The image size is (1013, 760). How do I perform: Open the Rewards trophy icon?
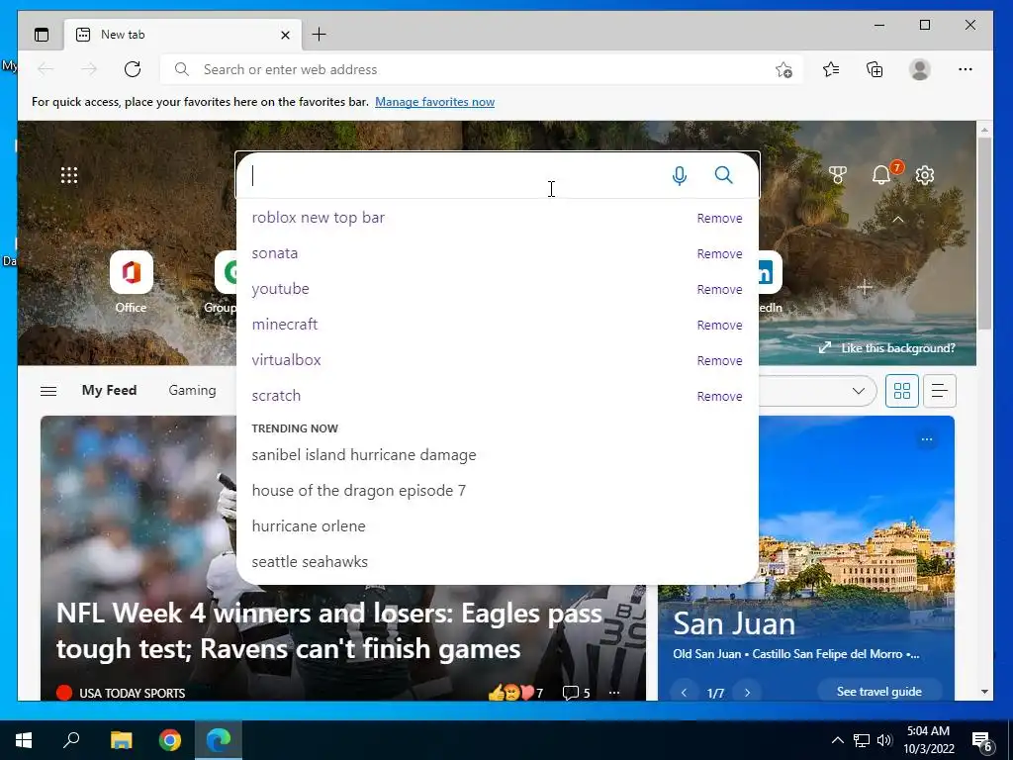(x=837, y=175)
